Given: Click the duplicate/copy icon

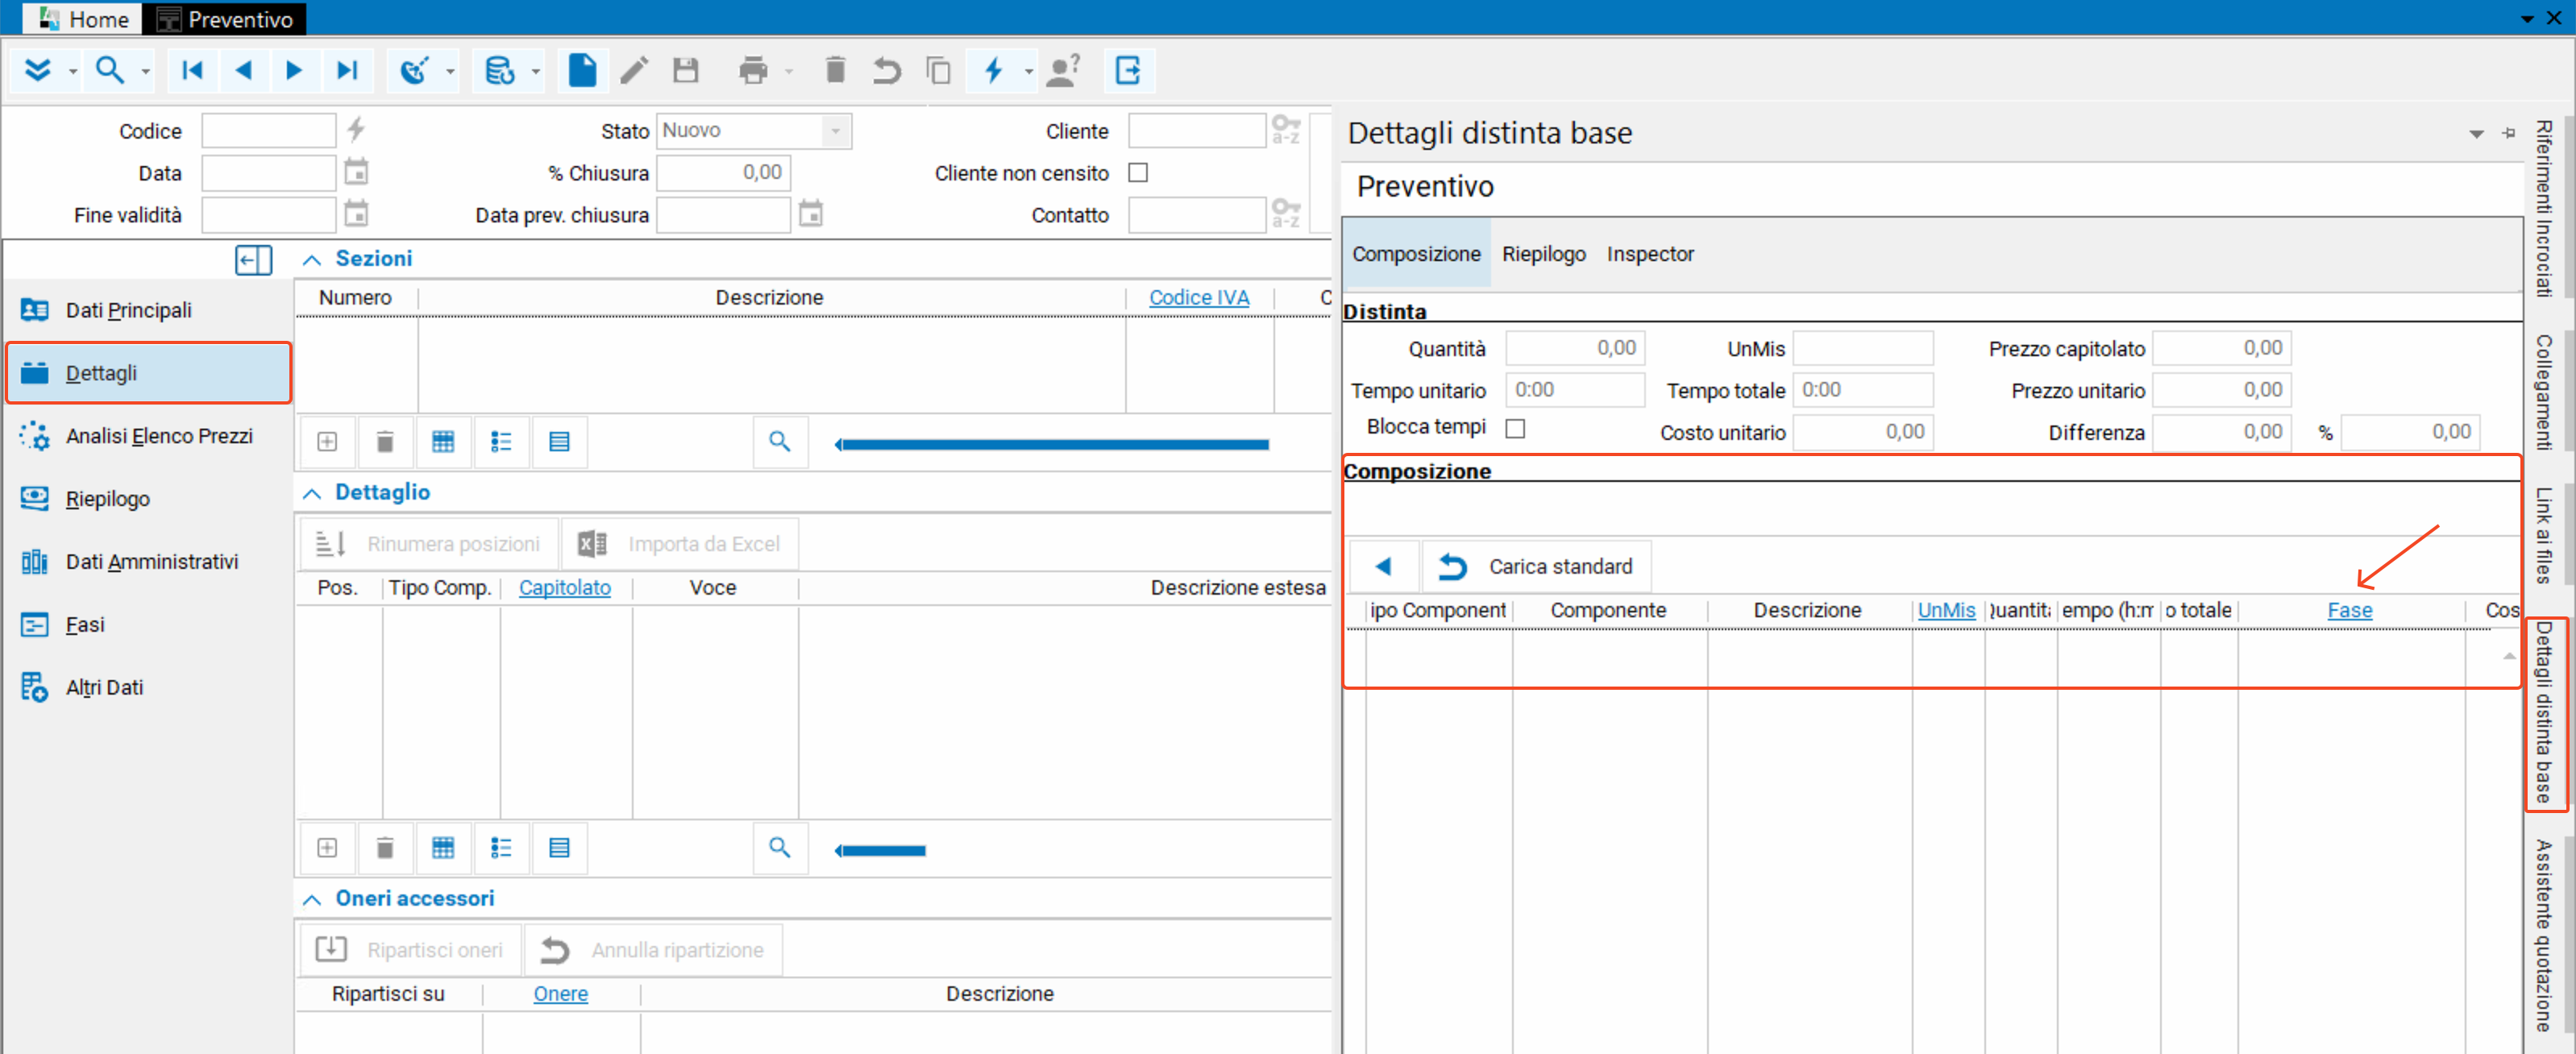Looking at the screenshot, I should [938, 70].
